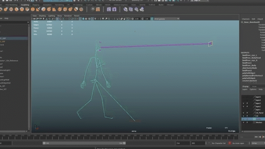This screenshot has height=149, width=265.
Task: Toggle the grid icon in viewport toolbar
Action: coord(57,19)
